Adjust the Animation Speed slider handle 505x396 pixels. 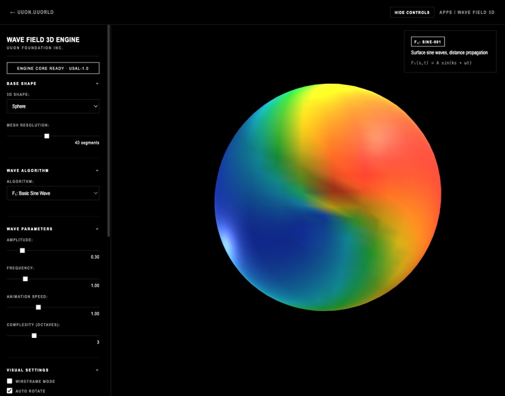pos(39,307)
